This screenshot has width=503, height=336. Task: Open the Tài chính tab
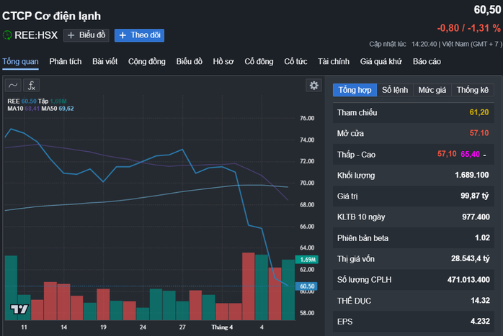pos(334,61)
